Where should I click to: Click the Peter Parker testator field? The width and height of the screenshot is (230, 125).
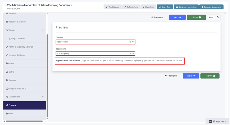(95, 42)
